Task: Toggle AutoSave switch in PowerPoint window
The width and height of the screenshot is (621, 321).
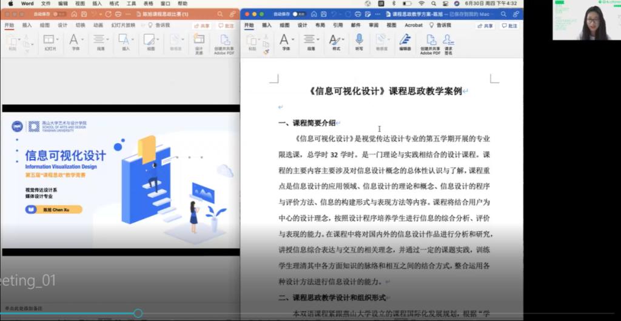Action: point(60,13)
